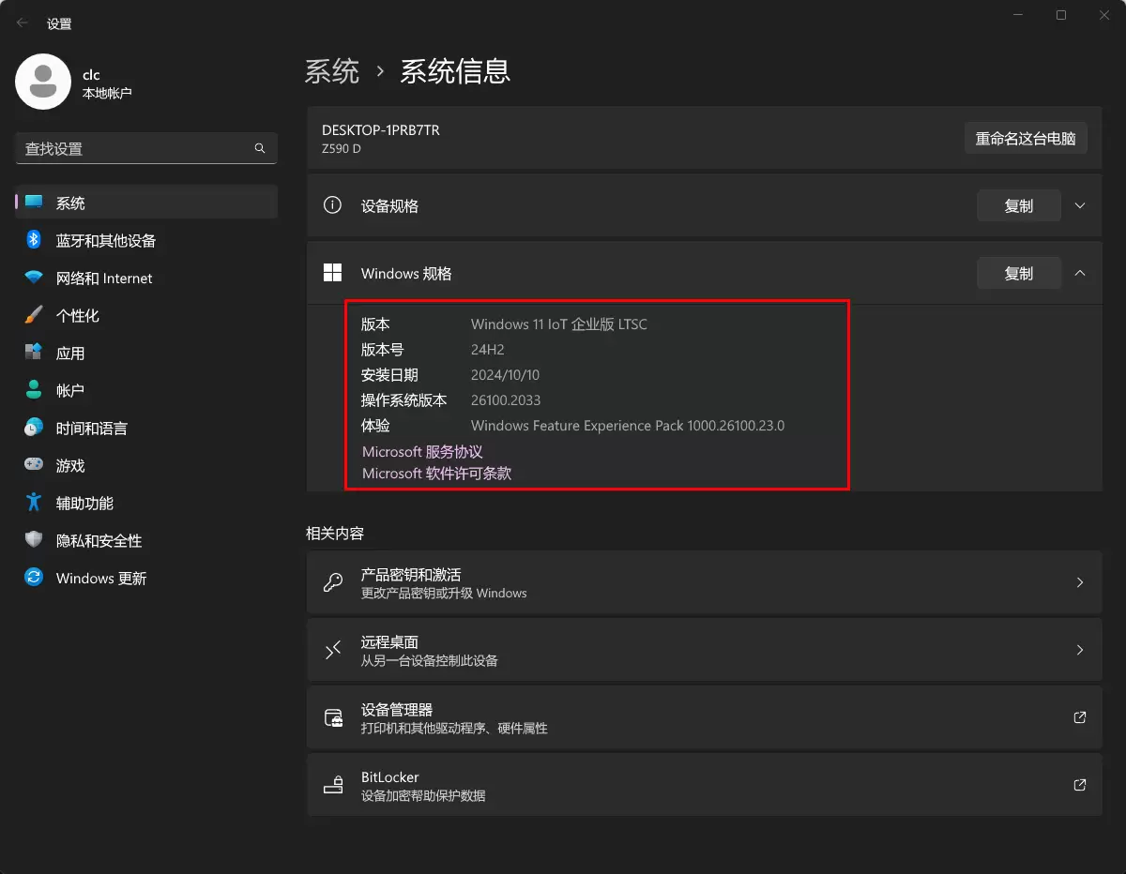Expand the 设备规格 section chevron
Image resolution: width=1126 pixels, height=874 pixels.
click(x=1079, y=205)
